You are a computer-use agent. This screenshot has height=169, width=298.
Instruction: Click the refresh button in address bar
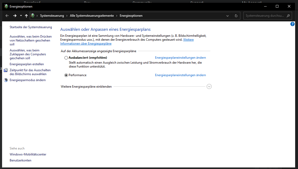236,16
